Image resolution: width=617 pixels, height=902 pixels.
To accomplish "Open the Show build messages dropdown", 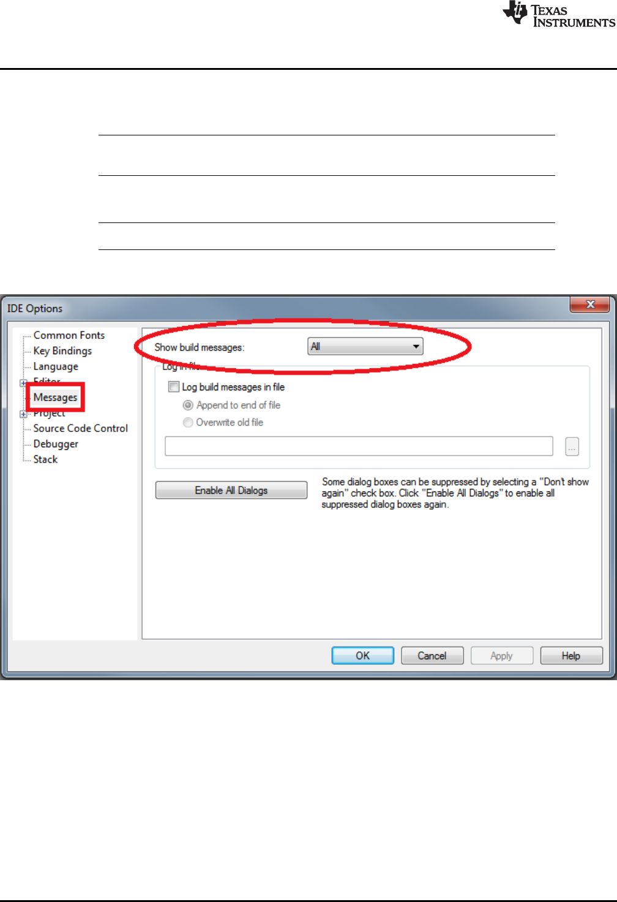I will point(365,347).
